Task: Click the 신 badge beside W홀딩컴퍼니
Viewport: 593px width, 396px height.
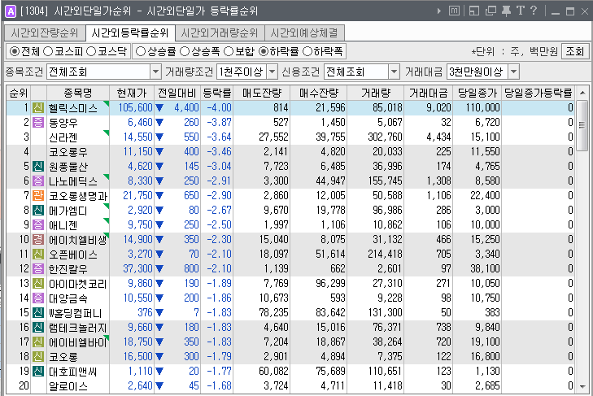Action: pos(37,313)
